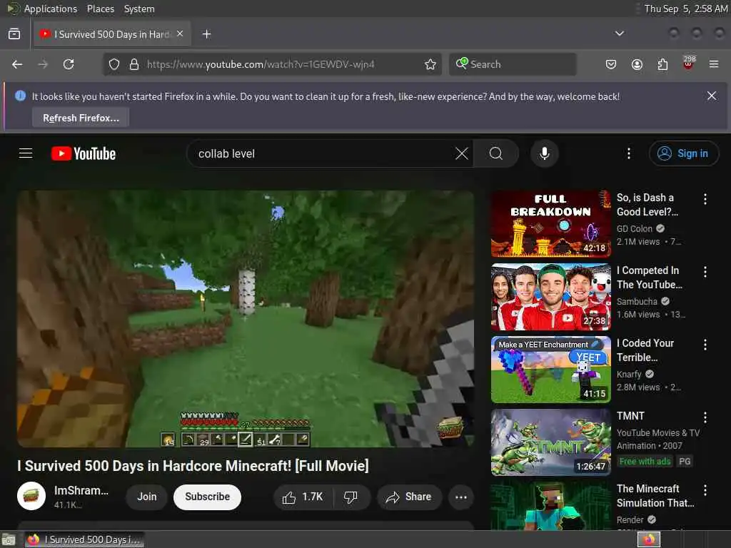The width and height of the screenshot is (731, 548).
Task: Open Firefox account icon
Action: 637,64
